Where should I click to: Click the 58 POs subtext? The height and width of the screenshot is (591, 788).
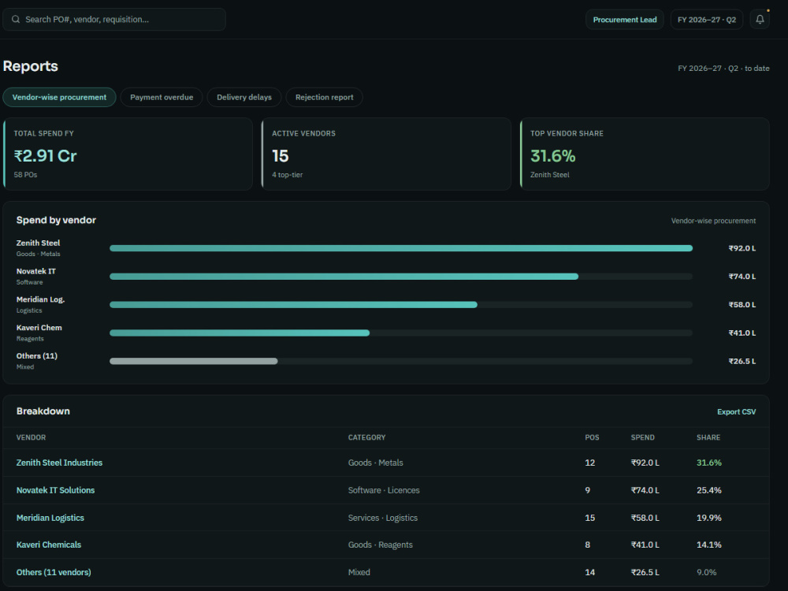pos(26,175)
